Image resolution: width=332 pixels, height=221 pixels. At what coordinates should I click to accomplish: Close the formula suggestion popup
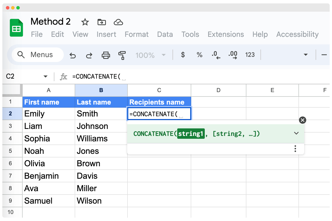click(x=302, y=120)
